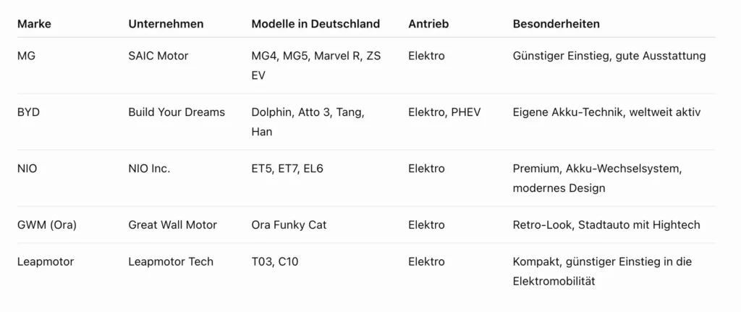
Task: Click the Besonderheiten column header
Action: click(x=556, y=24)
